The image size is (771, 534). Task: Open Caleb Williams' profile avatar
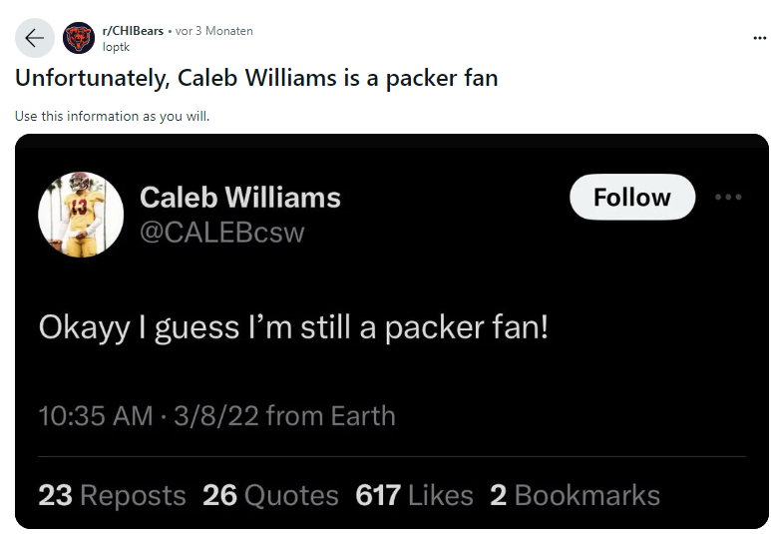point(80,215)
